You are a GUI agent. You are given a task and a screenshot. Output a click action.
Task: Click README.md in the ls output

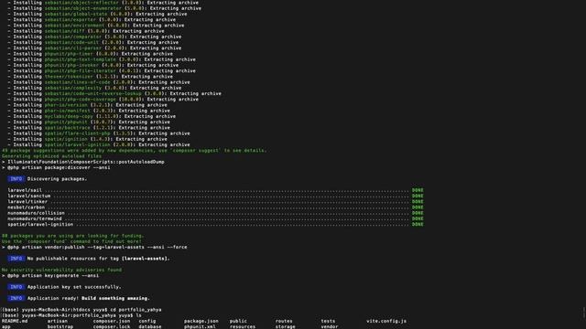click(15, 321)
